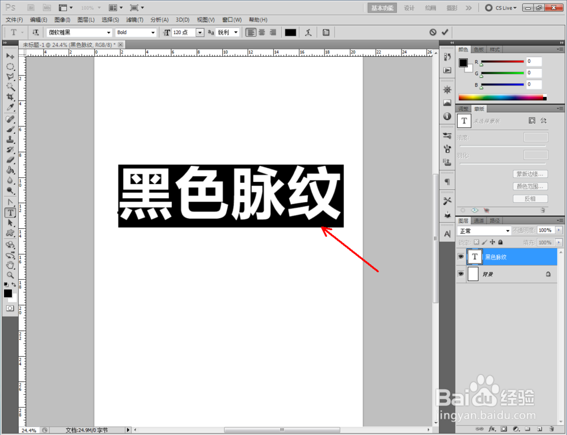Toggle lock all for layer
Image resolution: width=567 pixels, height=435 pixels.
point(501,242)
